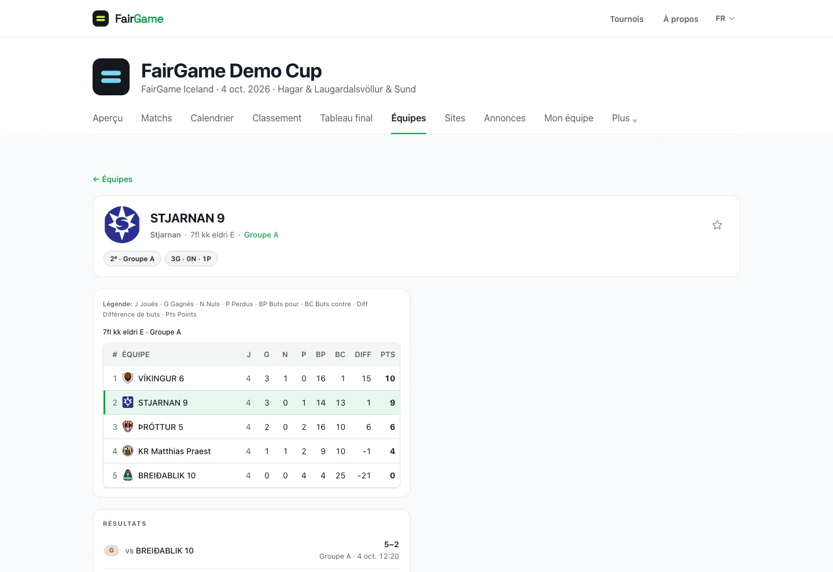Image resolution: width=833 pixels, height=572 pixels.
Task: Expand the Plus menu in tournament tabs
Action: click(x=625, y=118)
